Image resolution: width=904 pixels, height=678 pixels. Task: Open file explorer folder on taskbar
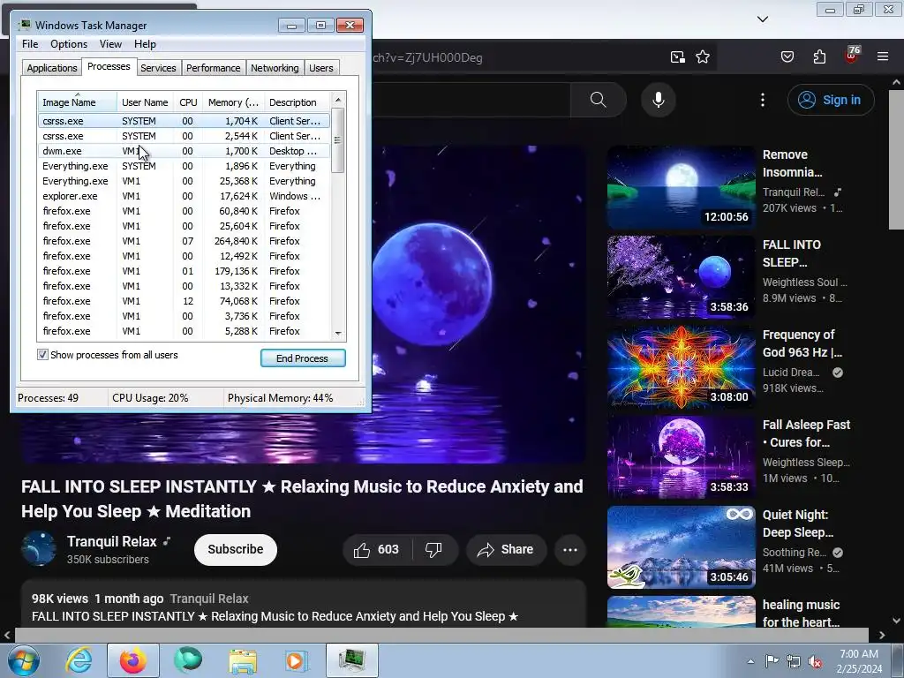[x=243, y=660]
